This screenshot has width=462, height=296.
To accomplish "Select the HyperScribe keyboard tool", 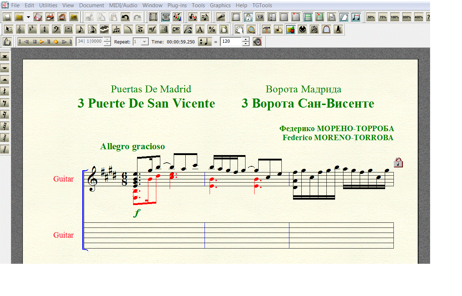I will [104, 29].
